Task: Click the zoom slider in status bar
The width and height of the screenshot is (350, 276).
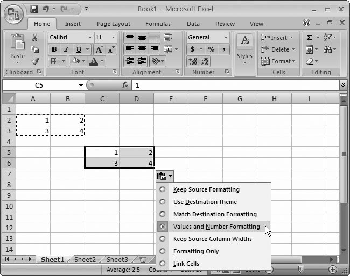Action: pyautogui.click(x=300, y=268)
